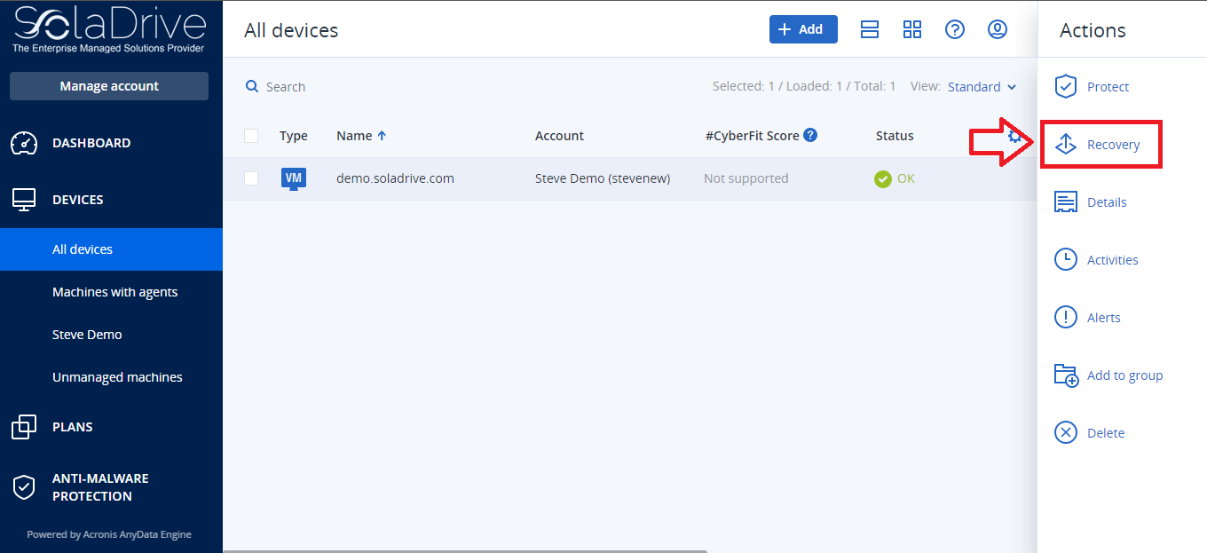This screenshot has width=1207, height=553.
Task: Click Activities action label
Action: pos(1112,260)
